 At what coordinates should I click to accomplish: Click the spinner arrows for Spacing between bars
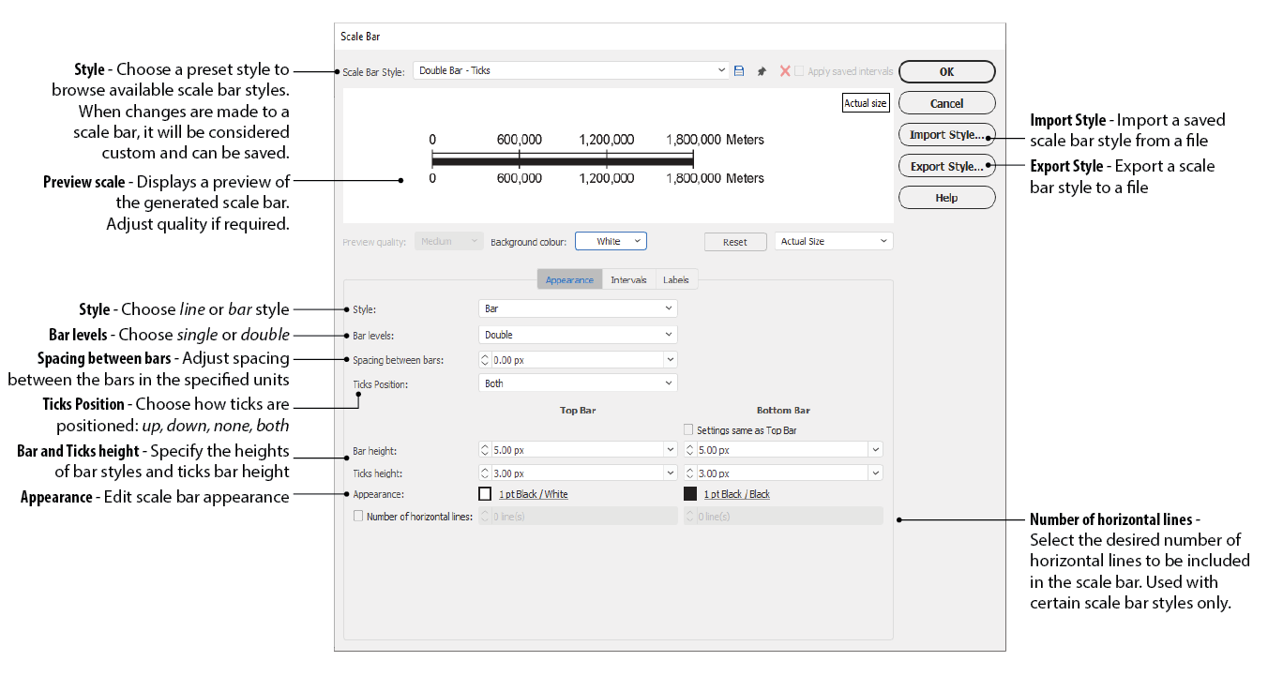point(485,359)
